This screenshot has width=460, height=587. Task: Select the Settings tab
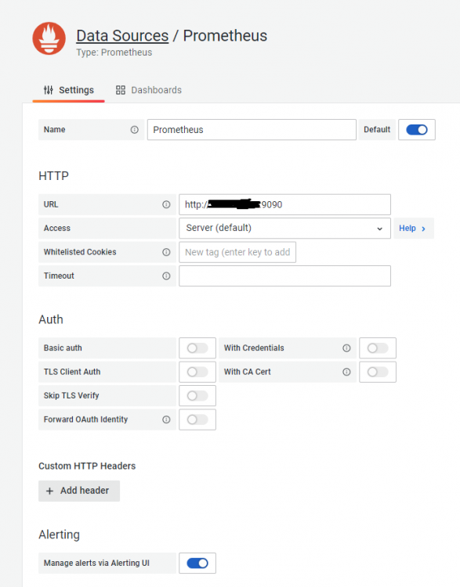click(69, 90)
